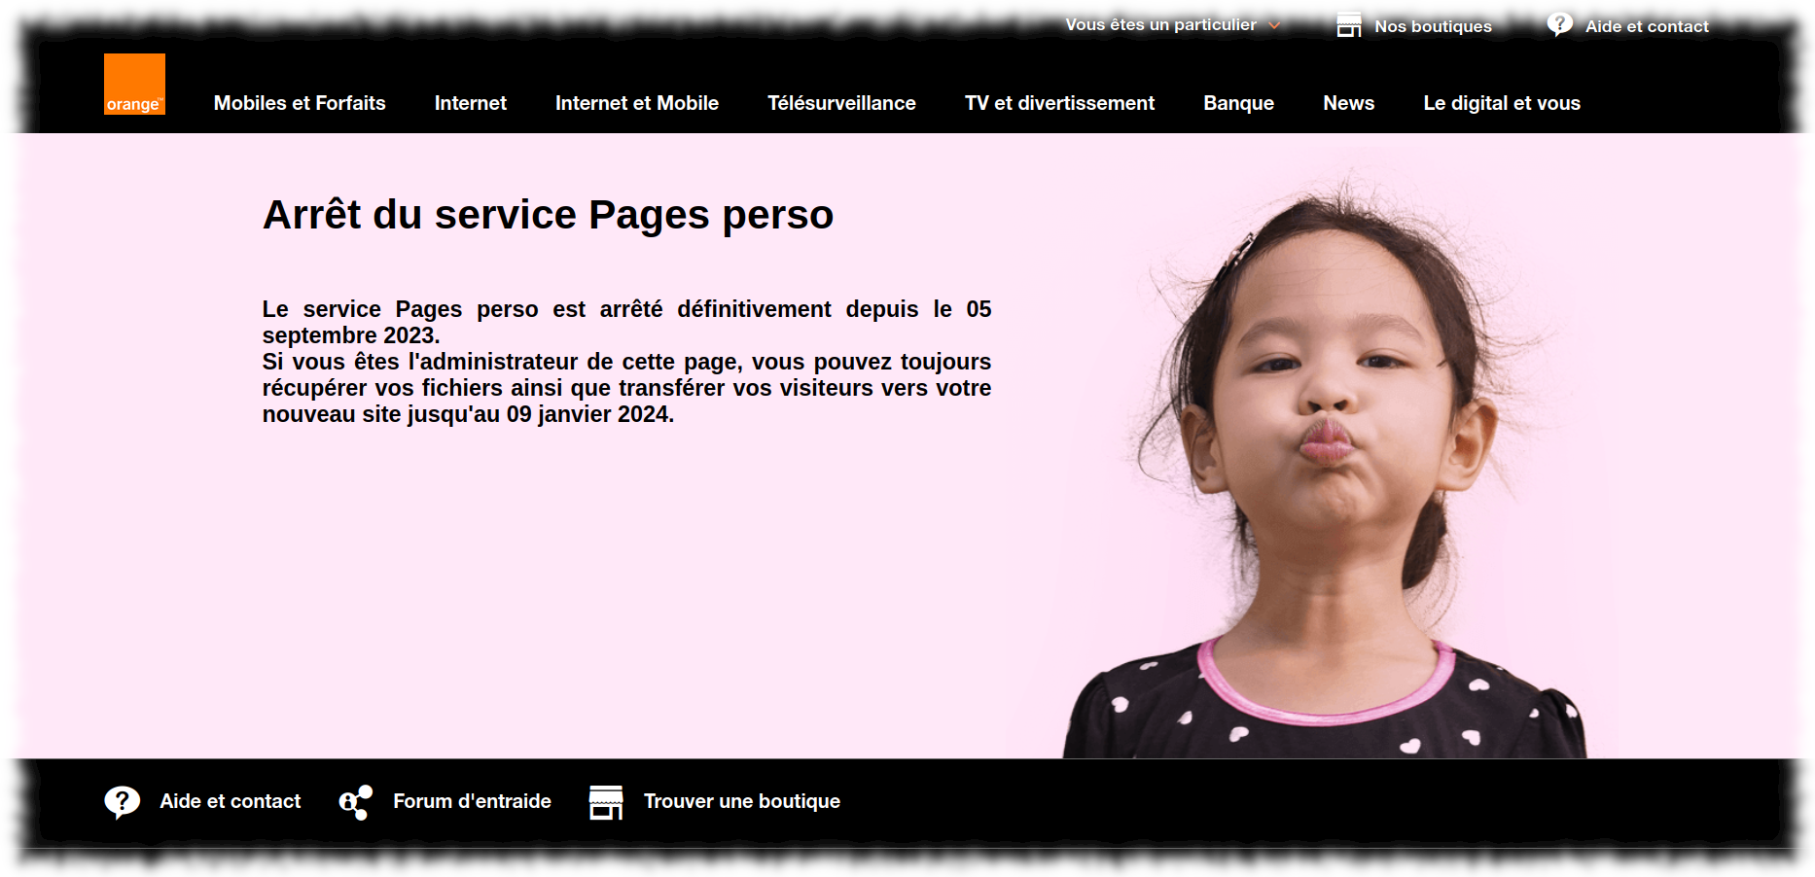Click the question mark icon in header

[1559, 24]
